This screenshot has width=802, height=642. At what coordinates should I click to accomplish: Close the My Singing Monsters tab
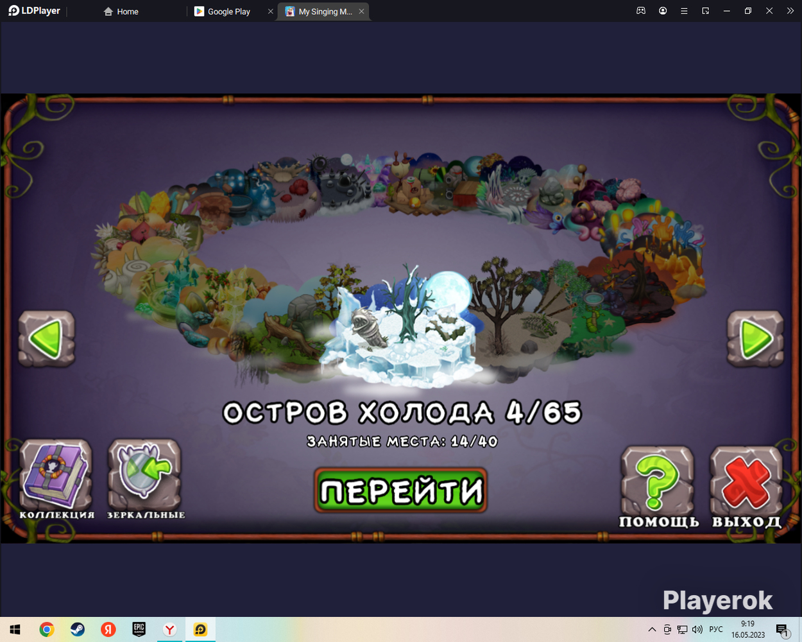point(361,12)
